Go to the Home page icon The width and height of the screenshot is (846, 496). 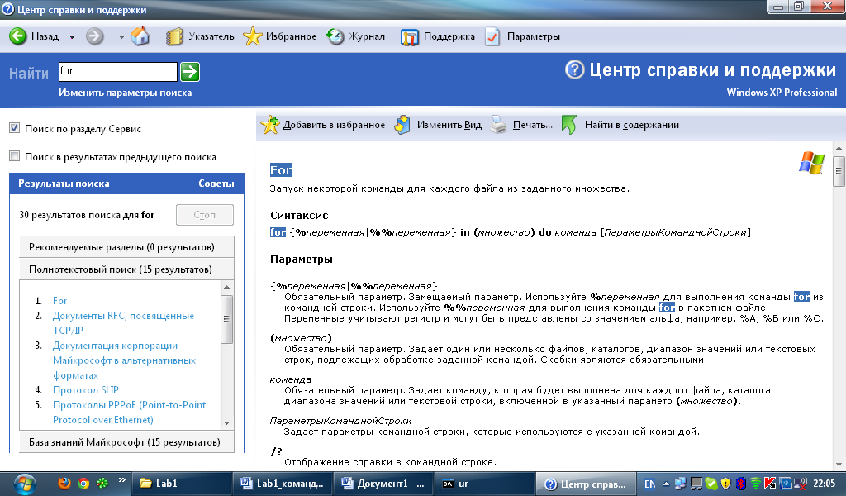point(140,36)
